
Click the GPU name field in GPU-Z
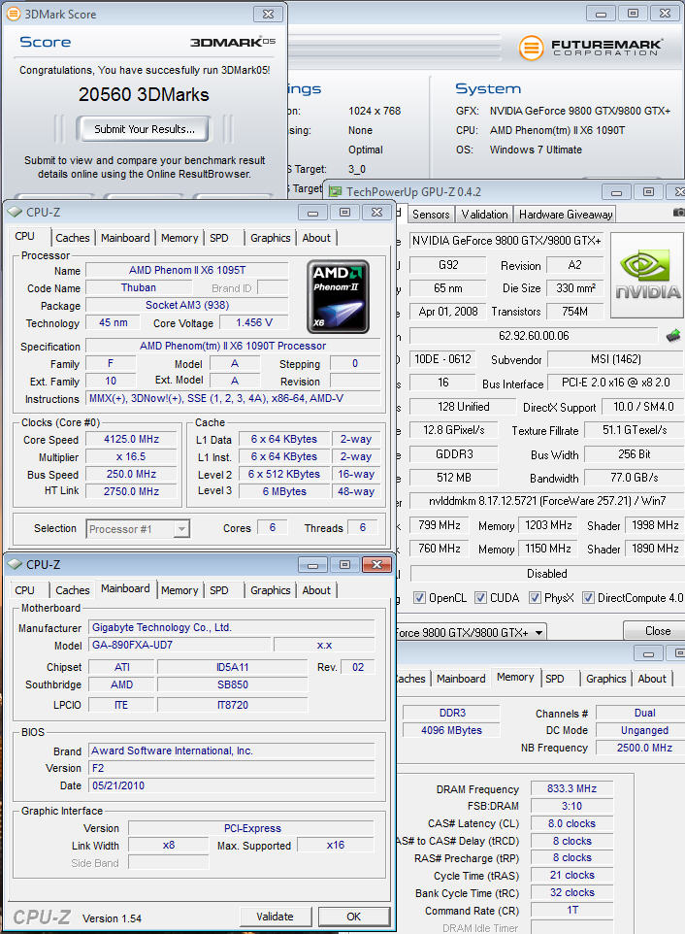[x=506, y=241]
